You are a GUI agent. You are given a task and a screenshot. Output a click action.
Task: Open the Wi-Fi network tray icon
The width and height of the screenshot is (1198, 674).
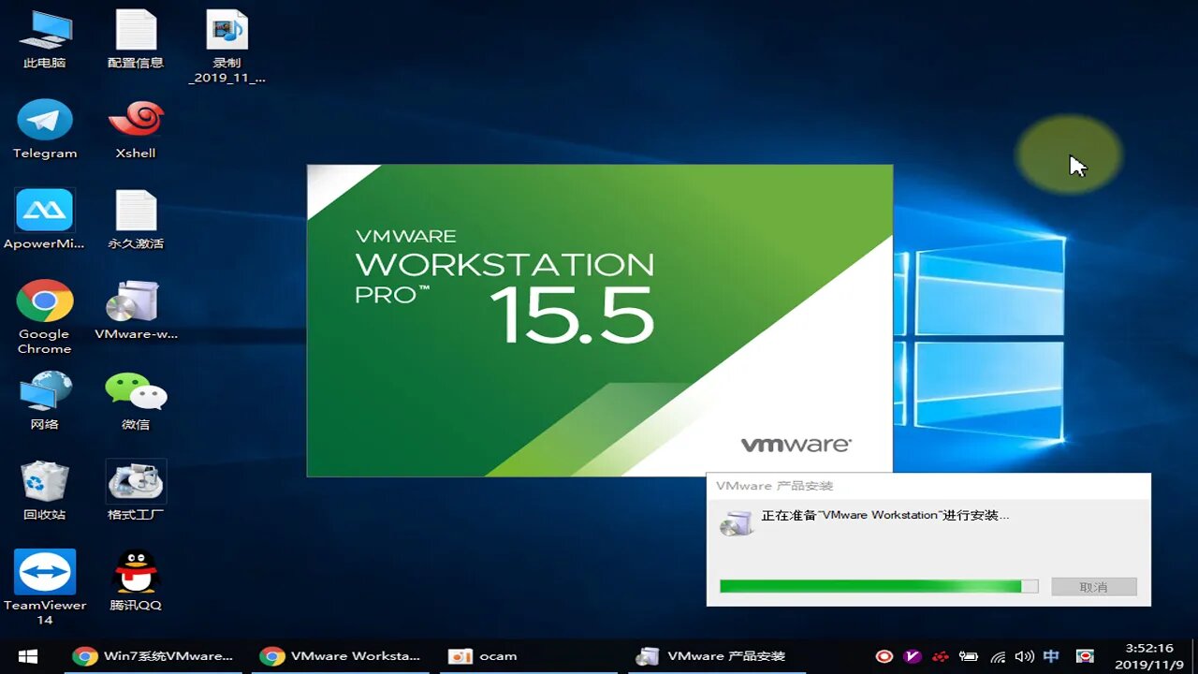tap(998, 656)
